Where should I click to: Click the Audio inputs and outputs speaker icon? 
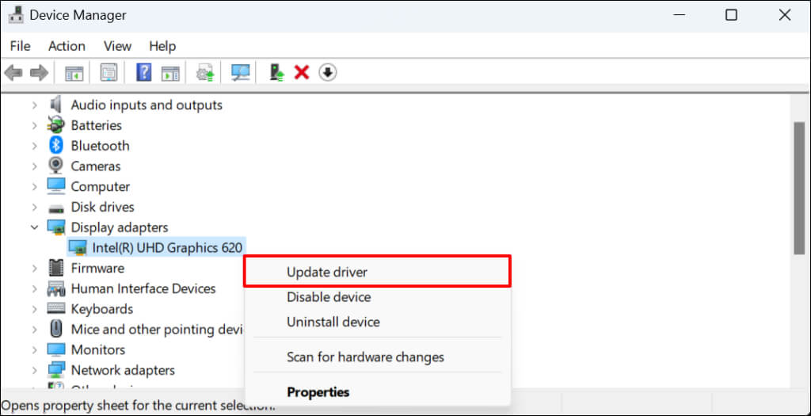(56, 105)
